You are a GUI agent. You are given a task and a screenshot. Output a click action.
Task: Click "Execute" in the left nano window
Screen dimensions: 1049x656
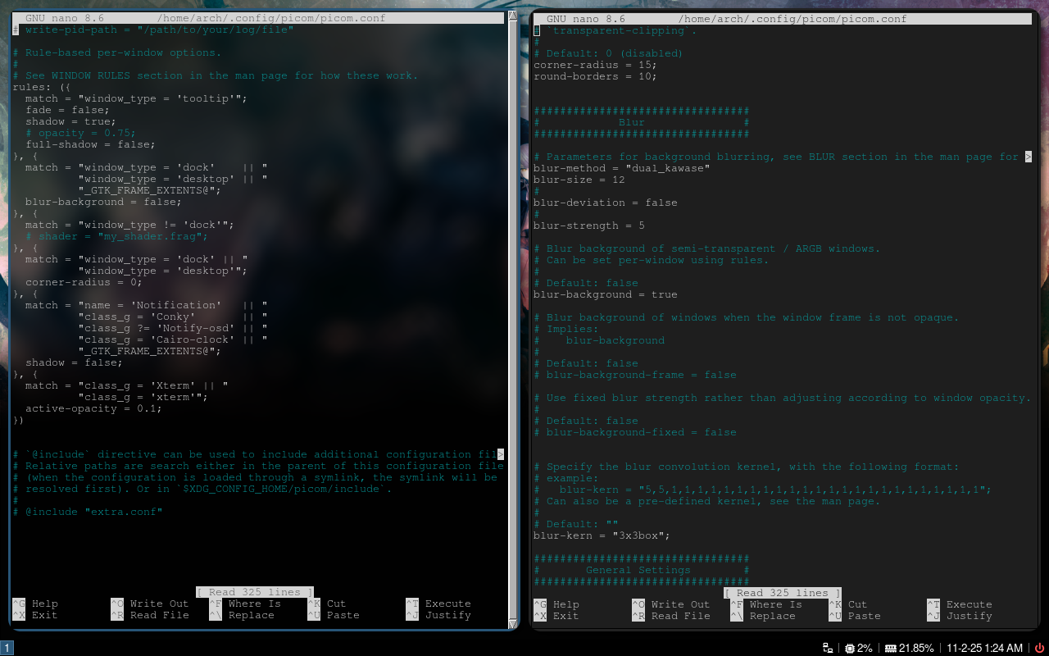(x=448, y=604)
